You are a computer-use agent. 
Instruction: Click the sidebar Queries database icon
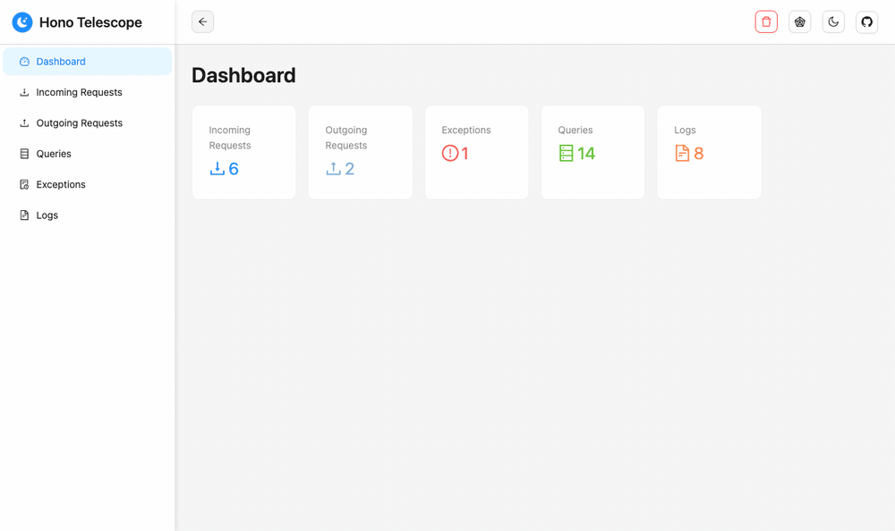coord(24,154)
